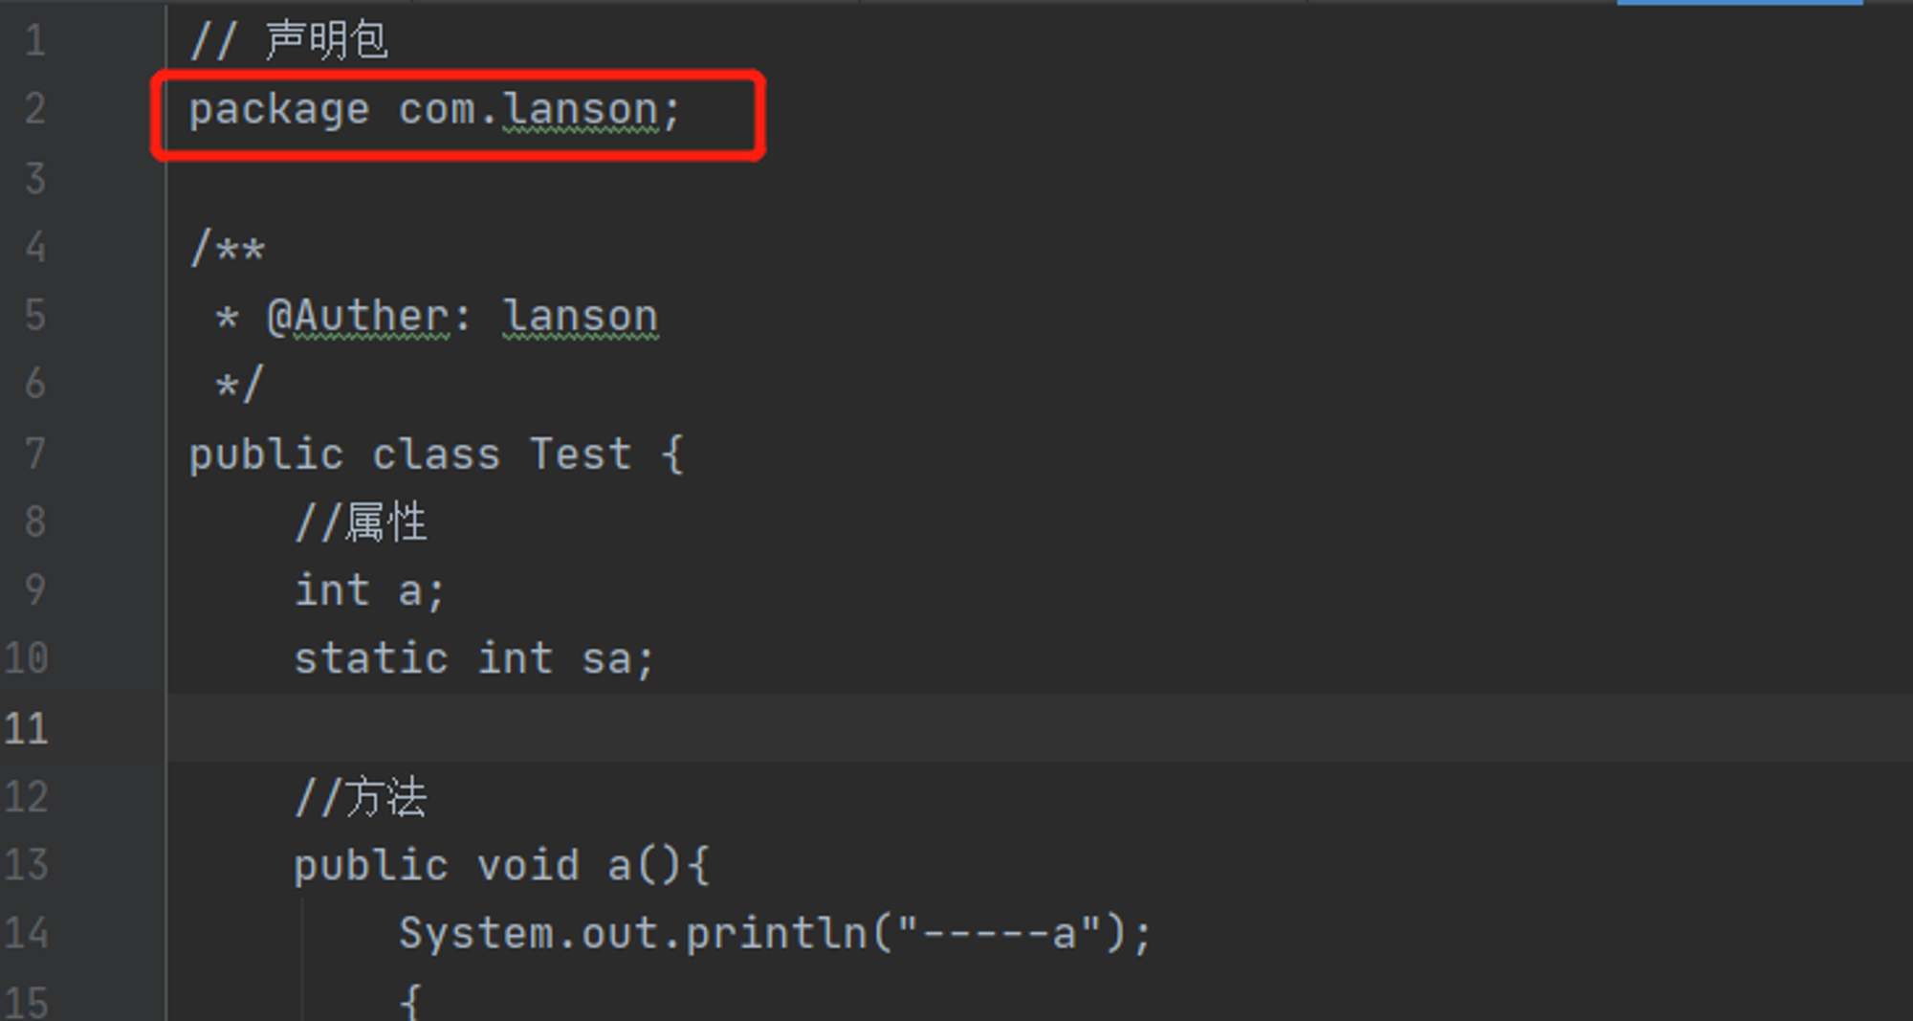The image size is (1913, 1021).
Task: Click 'println' in the System.out call
Action: click(776, 933)
